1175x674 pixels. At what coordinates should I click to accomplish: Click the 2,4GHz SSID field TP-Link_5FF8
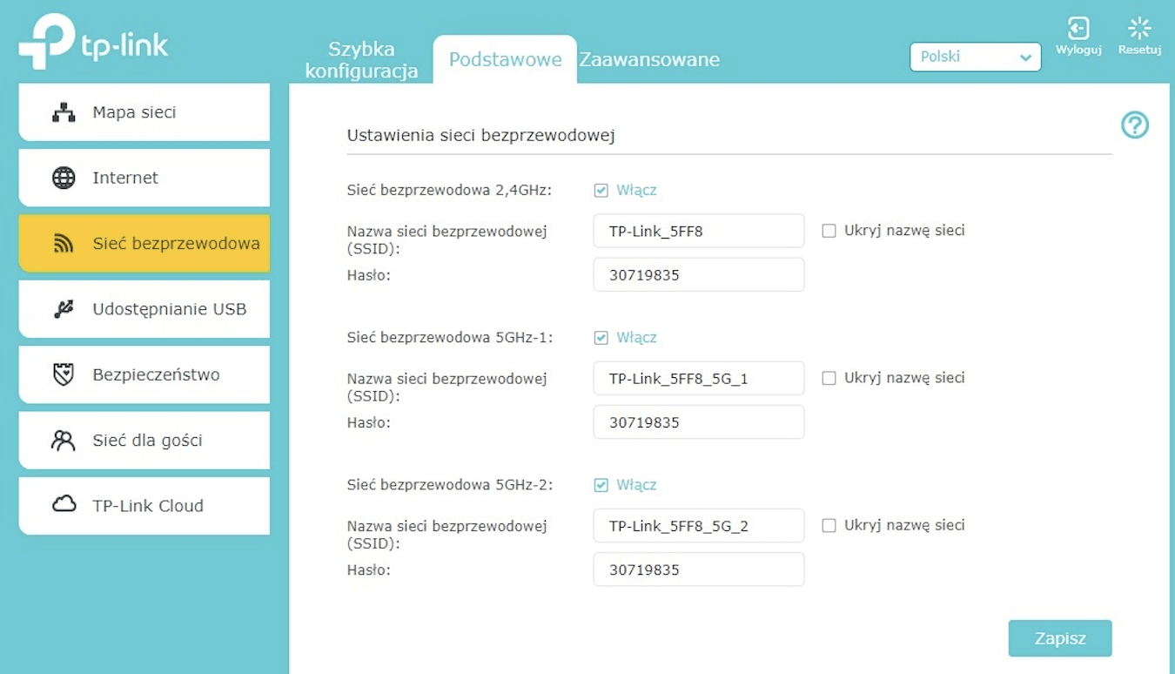pyautogui.click(x=699, y=232)
